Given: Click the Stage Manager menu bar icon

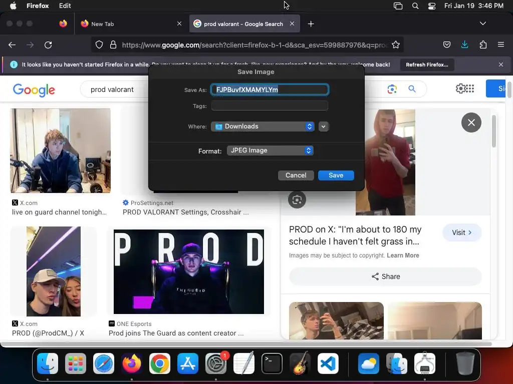Looking at the screenshot, I should [398, 6].
